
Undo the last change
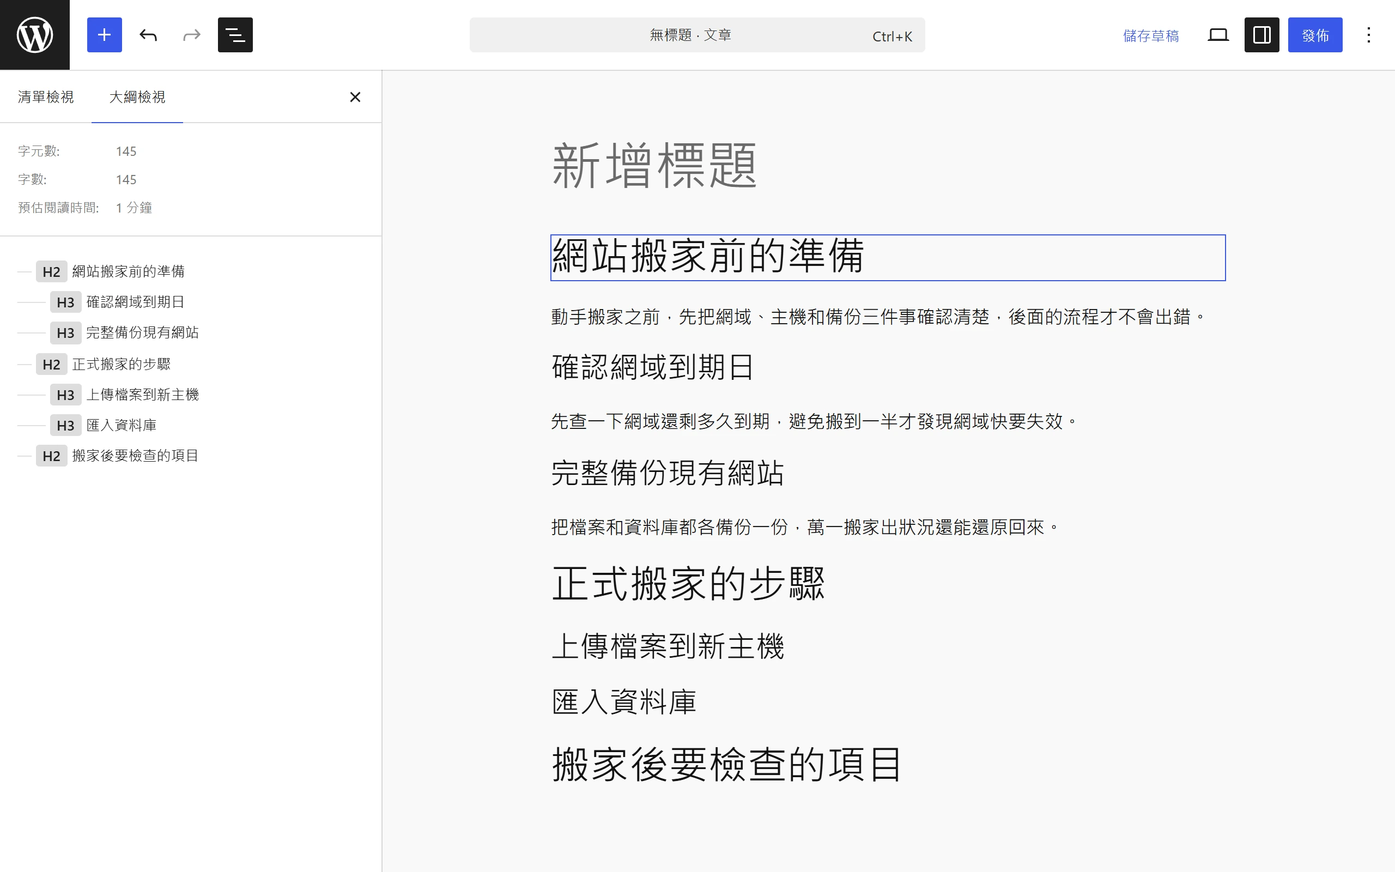point(148,34)
